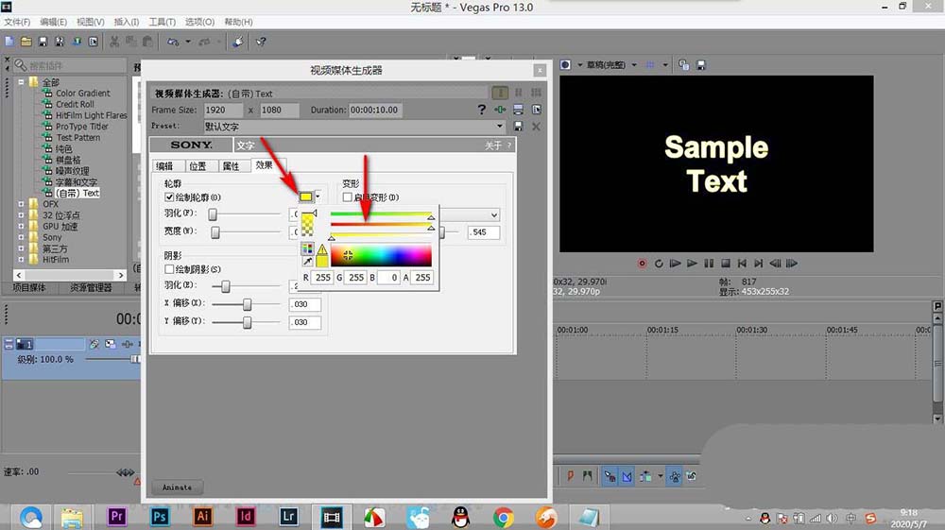Viewport: 945px width, 530px height.
Task: Select Credit Roll generator in tree
Action: pyautogui.click(x=75, y=104)
